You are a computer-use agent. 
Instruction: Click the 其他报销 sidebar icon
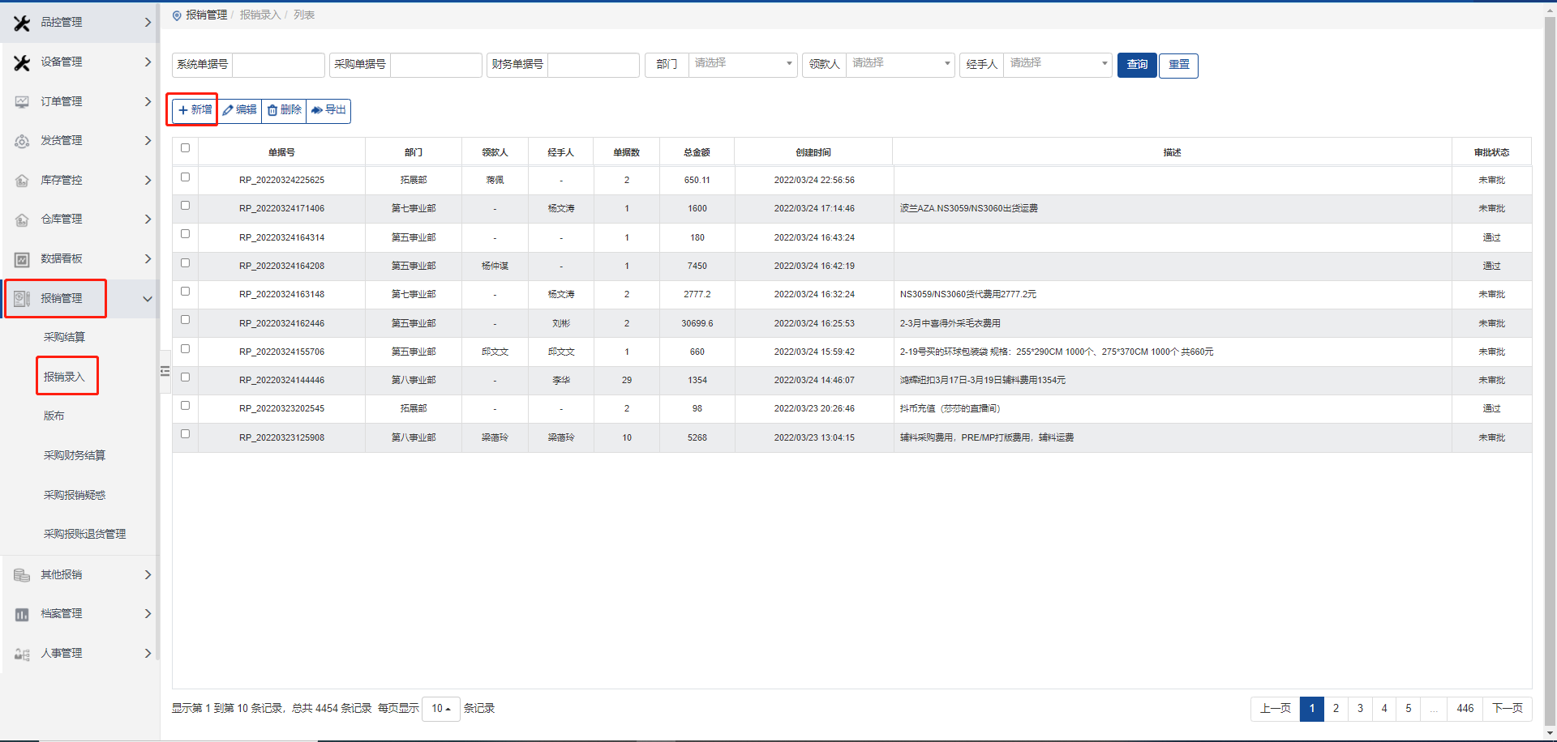tap(22, 575)
